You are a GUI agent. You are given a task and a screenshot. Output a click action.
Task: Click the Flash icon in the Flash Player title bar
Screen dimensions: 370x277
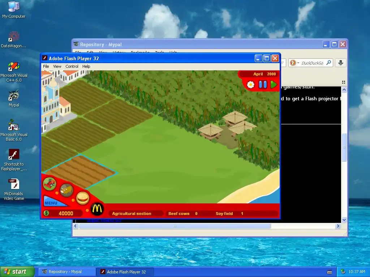[44, 58]
